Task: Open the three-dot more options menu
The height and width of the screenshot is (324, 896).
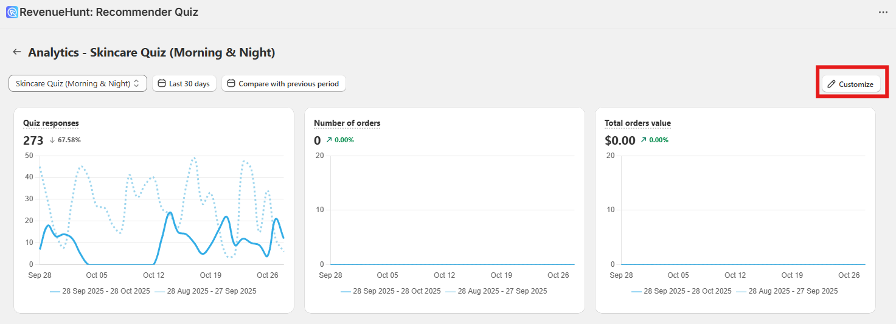Action: 883,12
